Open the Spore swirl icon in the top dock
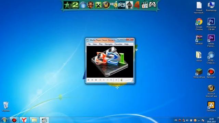This screenshot has height=123, width=219. pos(83,5)
